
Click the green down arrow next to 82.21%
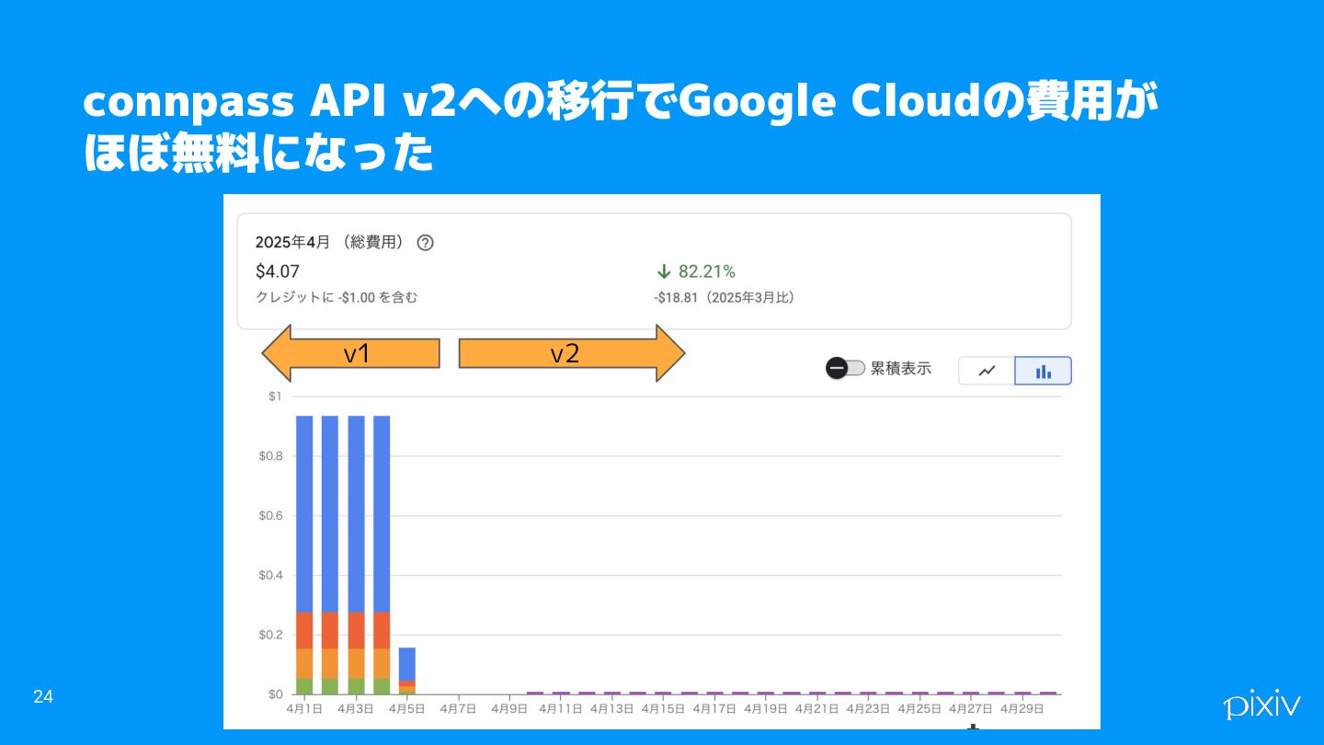[663, 271]
